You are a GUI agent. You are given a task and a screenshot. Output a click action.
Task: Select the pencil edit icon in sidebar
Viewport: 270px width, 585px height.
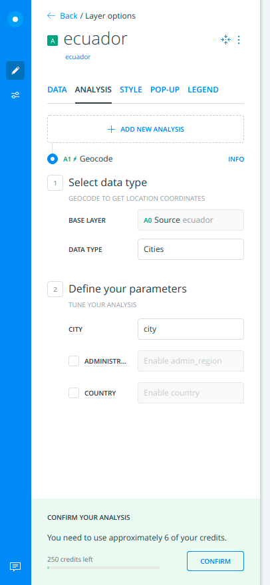(x=15, y=70)
